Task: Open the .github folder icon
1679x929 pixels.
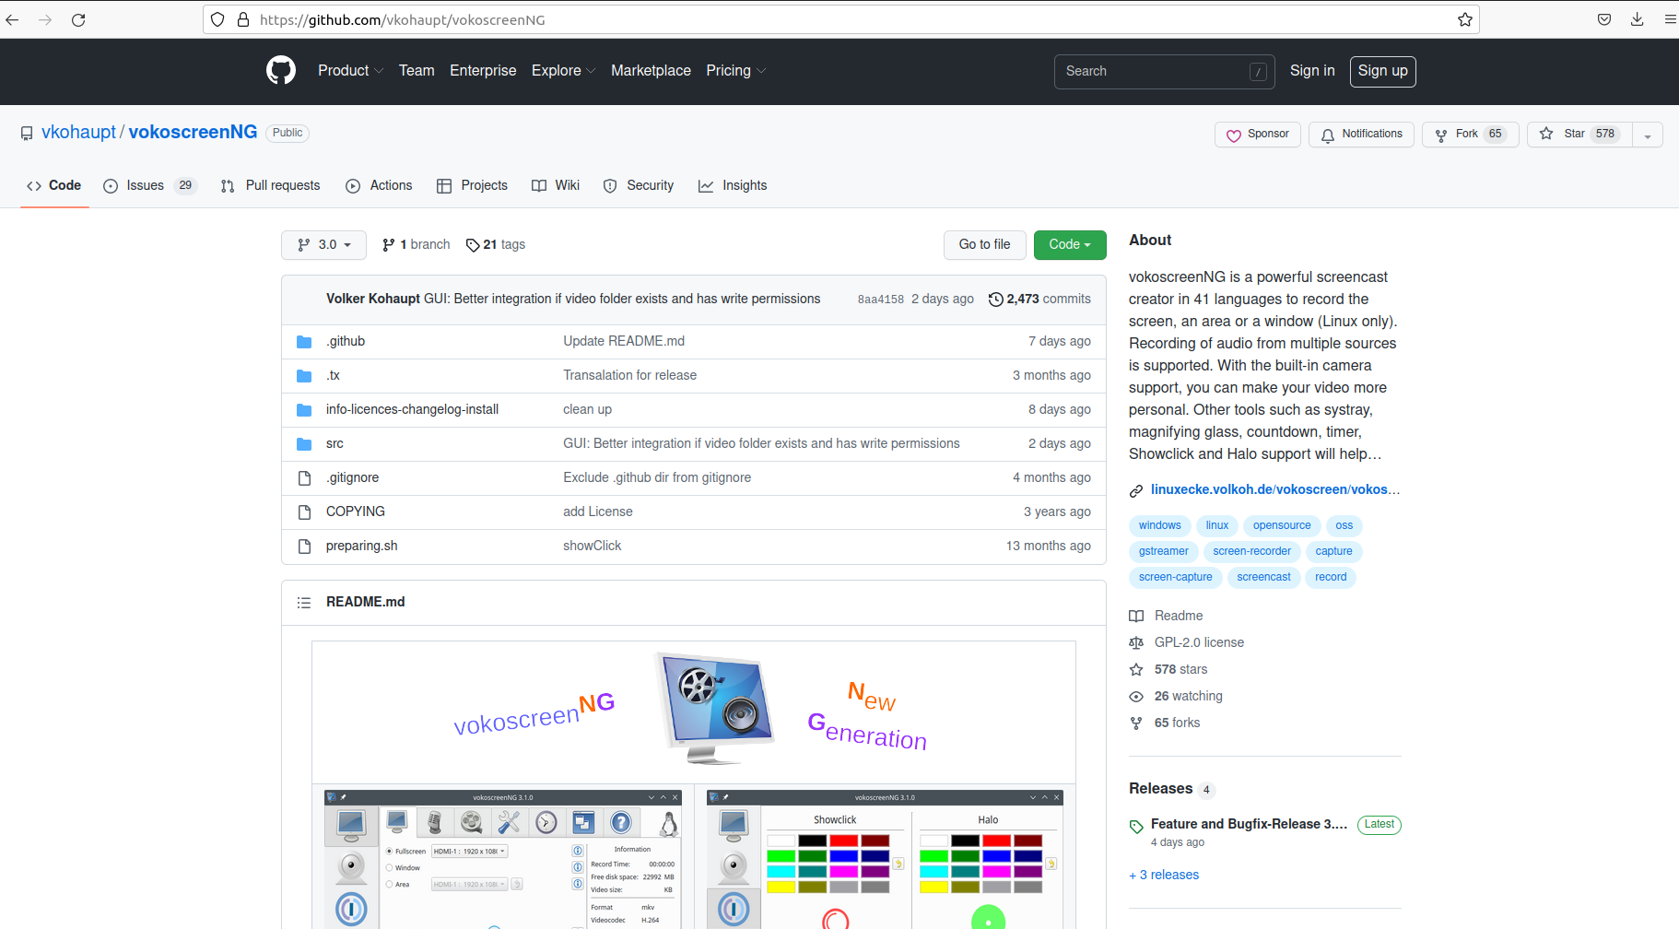Action: 304,342
